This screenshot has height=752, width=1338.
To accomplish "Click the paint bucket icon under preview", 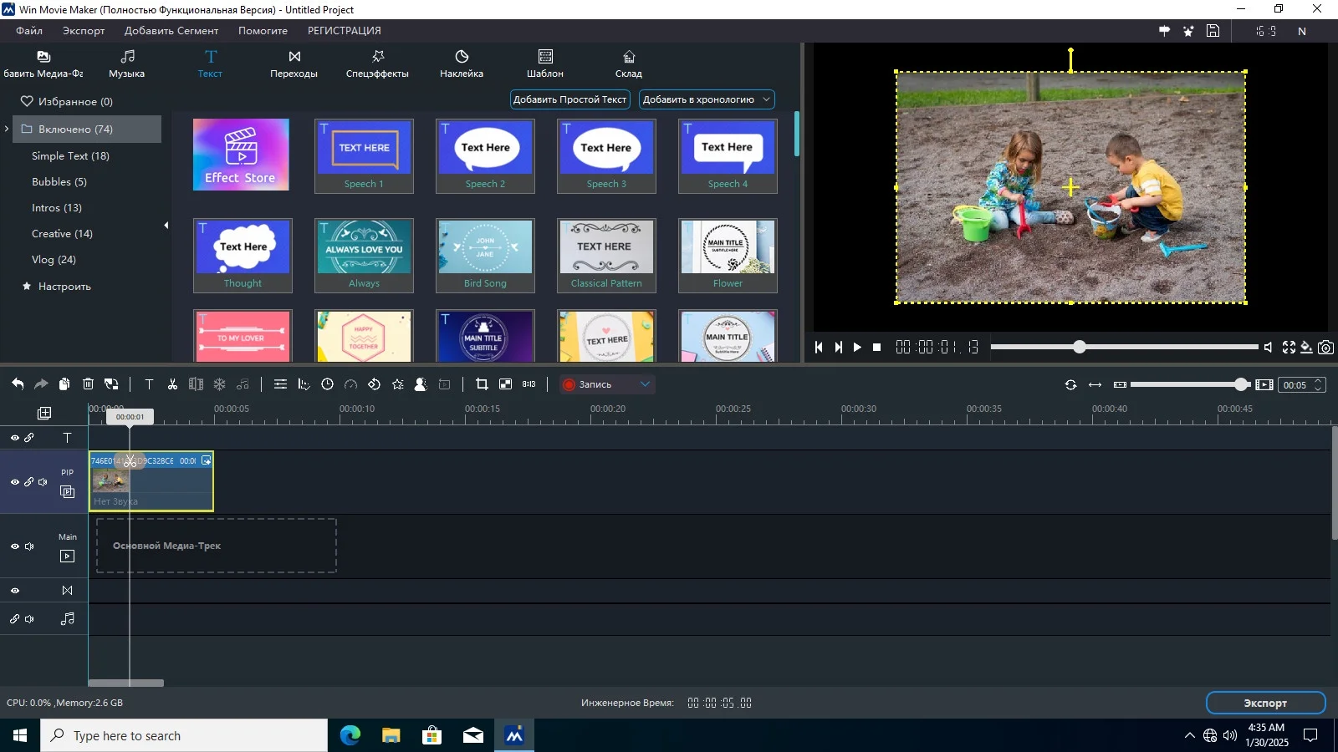I will coord(1306,348).
